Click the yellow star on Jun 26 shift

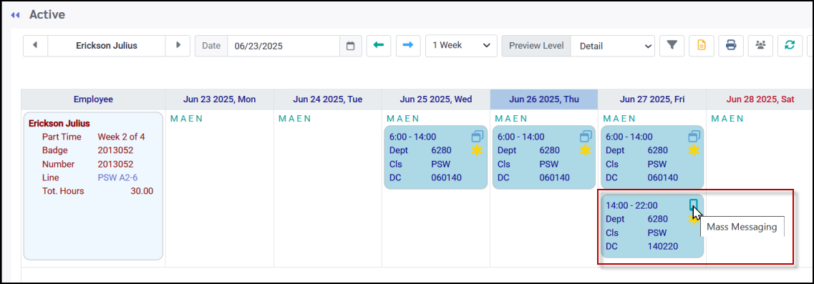[x=586, y=150]
